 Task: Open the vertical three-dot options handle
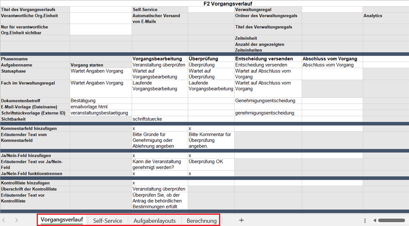[365, 220]
